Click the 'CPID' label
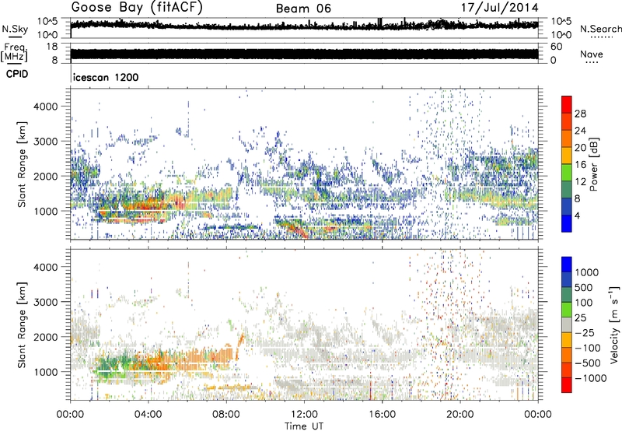Screen dimensions: 622x431 coord(17,74)
